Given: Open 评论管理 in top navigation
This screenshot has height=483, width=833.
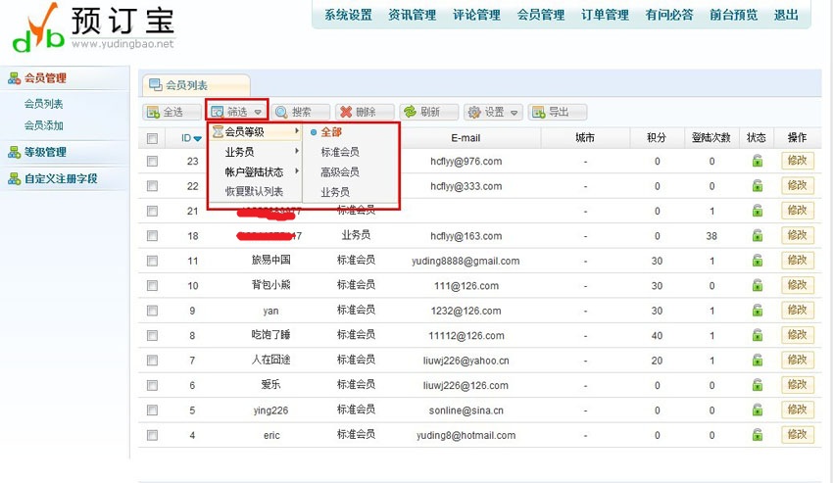Looking at the screenshot, I should coord(476,15).
